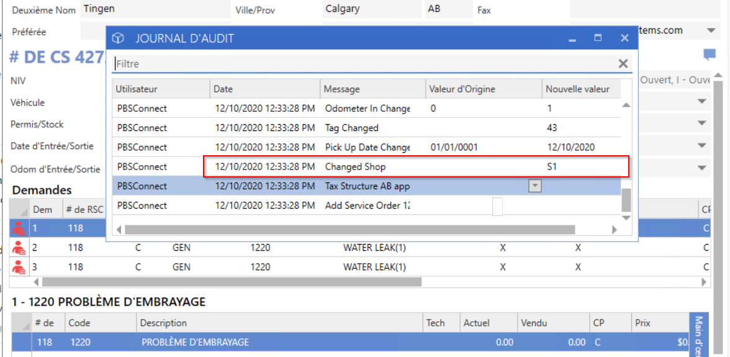Click the Deuxième Nom field Tingen
The image size is (730, 357).
[x=155, y=9]
